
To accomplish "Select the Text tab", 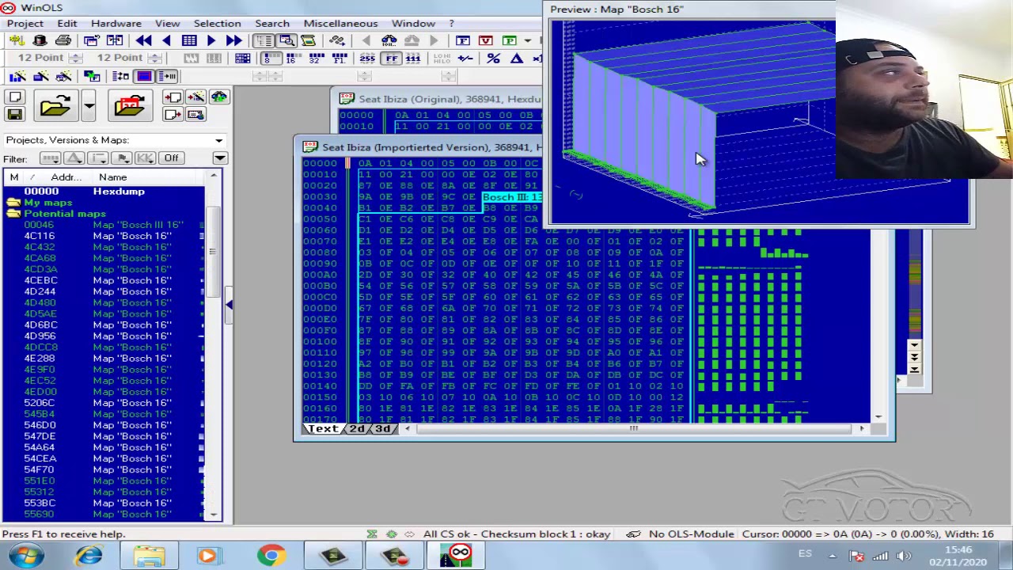I will click(323, 429).
